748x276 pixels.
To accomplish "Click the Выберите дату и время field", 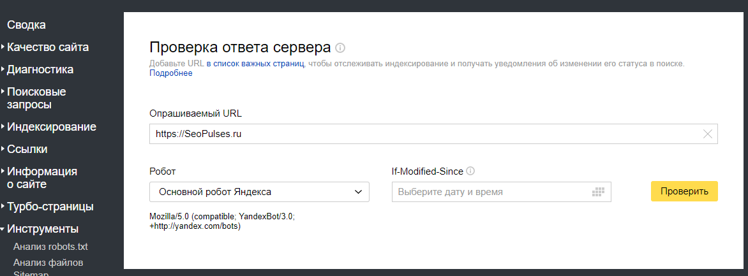I will click(502, 192).
